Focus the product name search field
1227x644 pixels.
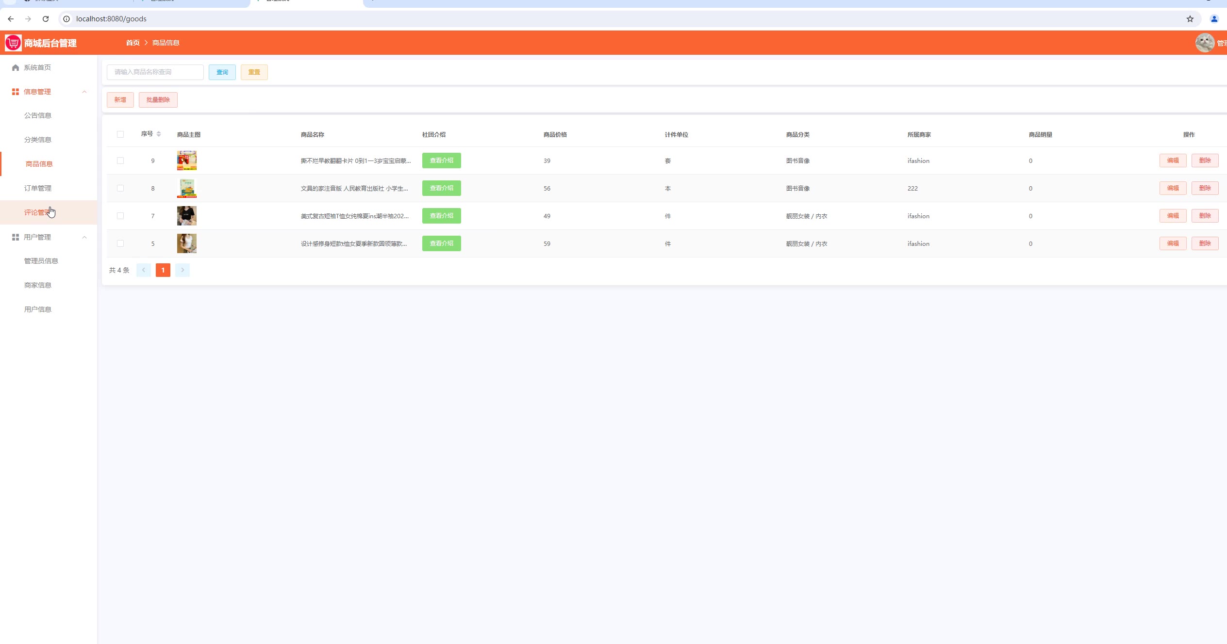(x=155, y=72)
